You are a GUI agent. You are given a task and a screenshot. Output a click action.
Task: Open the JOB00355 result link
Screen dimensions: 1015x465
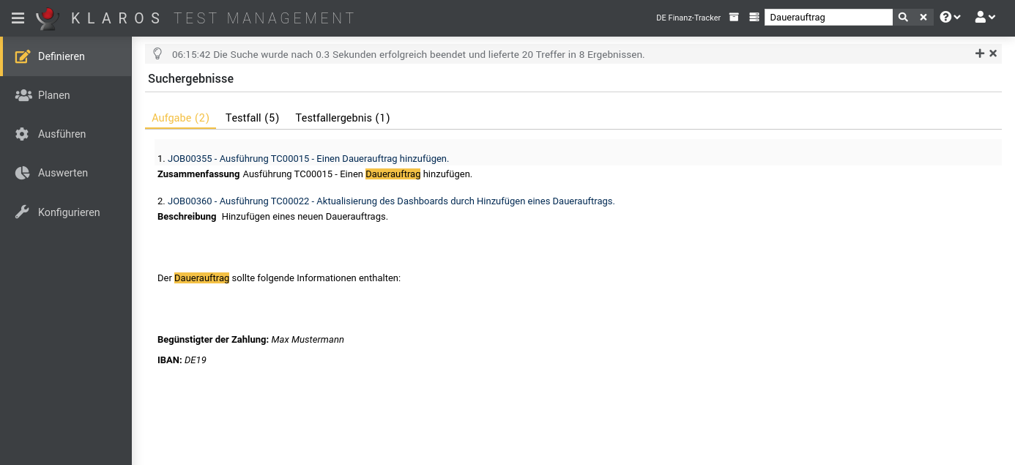pyautogui.click(x=308, y=158)
